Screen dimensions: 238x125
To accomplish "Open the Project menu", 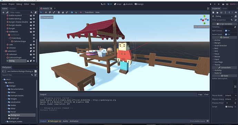I will coord(11,4).
